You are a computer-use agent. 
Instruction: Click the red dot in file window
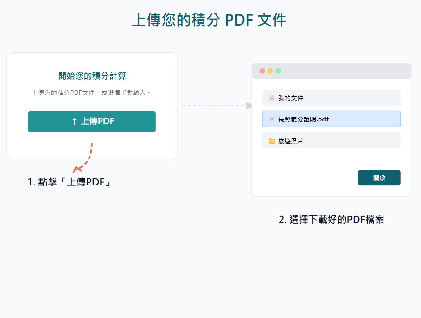click(x=262, y=71)
